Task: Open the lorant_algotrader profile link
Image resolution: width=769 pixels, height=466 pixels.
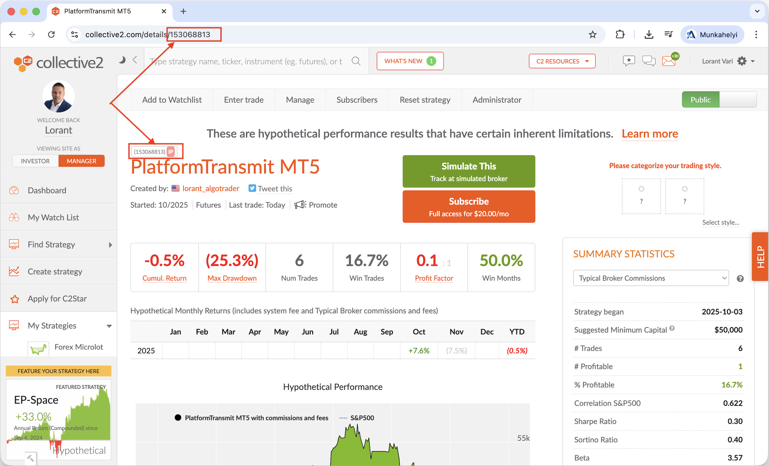Action: point(211,188)
